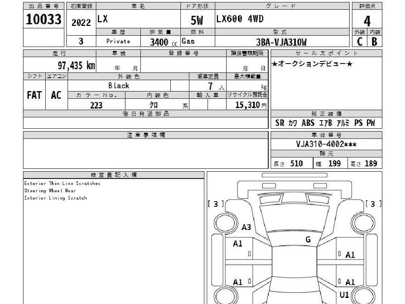
Task: Click exterior grade C
Action: click(360, 41)
